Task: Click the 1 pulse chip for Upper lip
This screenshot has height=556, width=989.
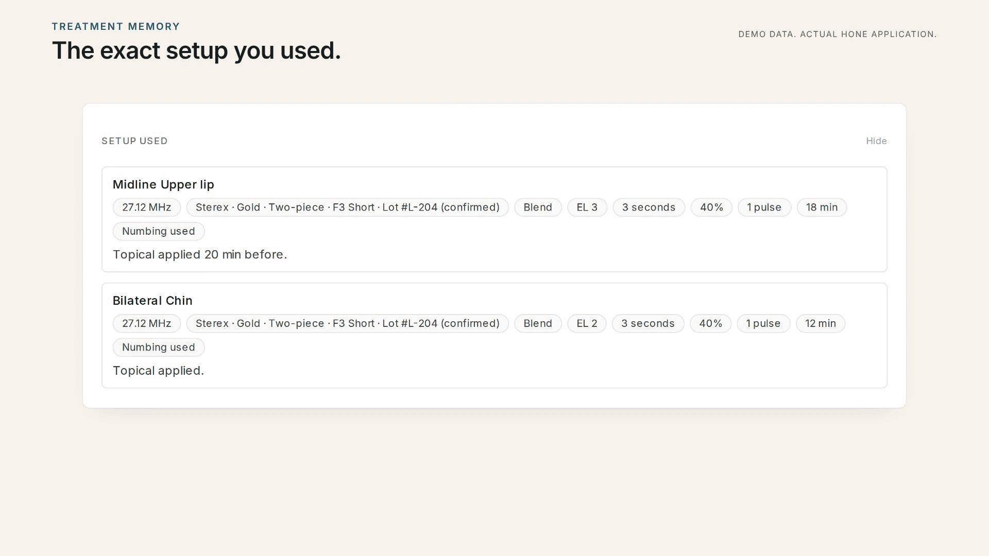Action: 764,207
